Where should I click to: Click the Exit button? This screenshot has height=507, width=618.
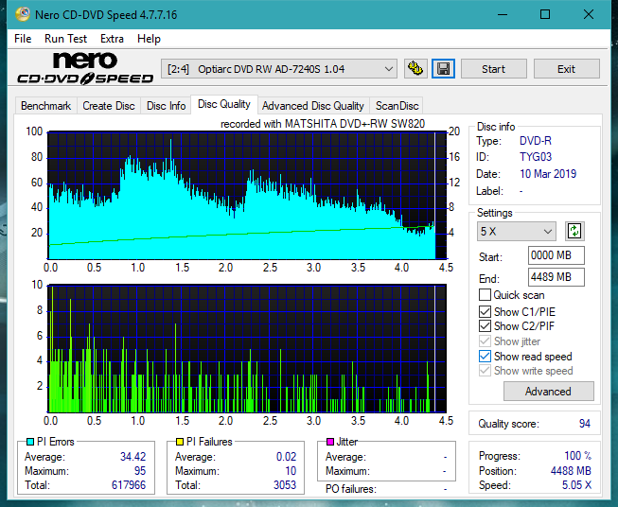(x=566, y=69)
